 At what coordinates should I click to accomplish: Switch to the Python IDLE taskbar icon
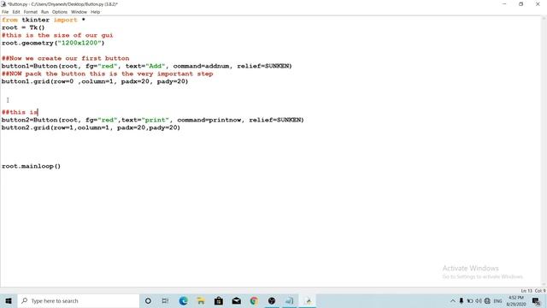308,300
